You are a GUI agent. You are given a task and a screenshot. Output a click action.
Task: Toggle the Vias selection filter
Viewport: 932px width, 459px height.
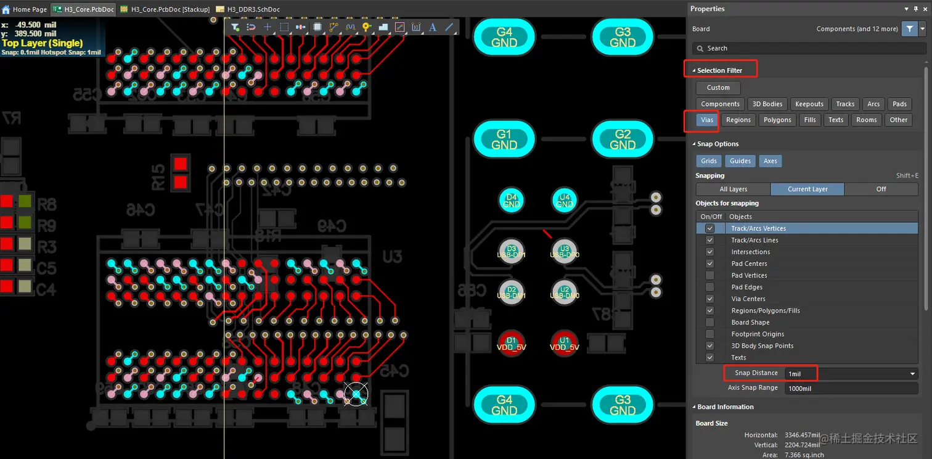[x=707, y=120]
